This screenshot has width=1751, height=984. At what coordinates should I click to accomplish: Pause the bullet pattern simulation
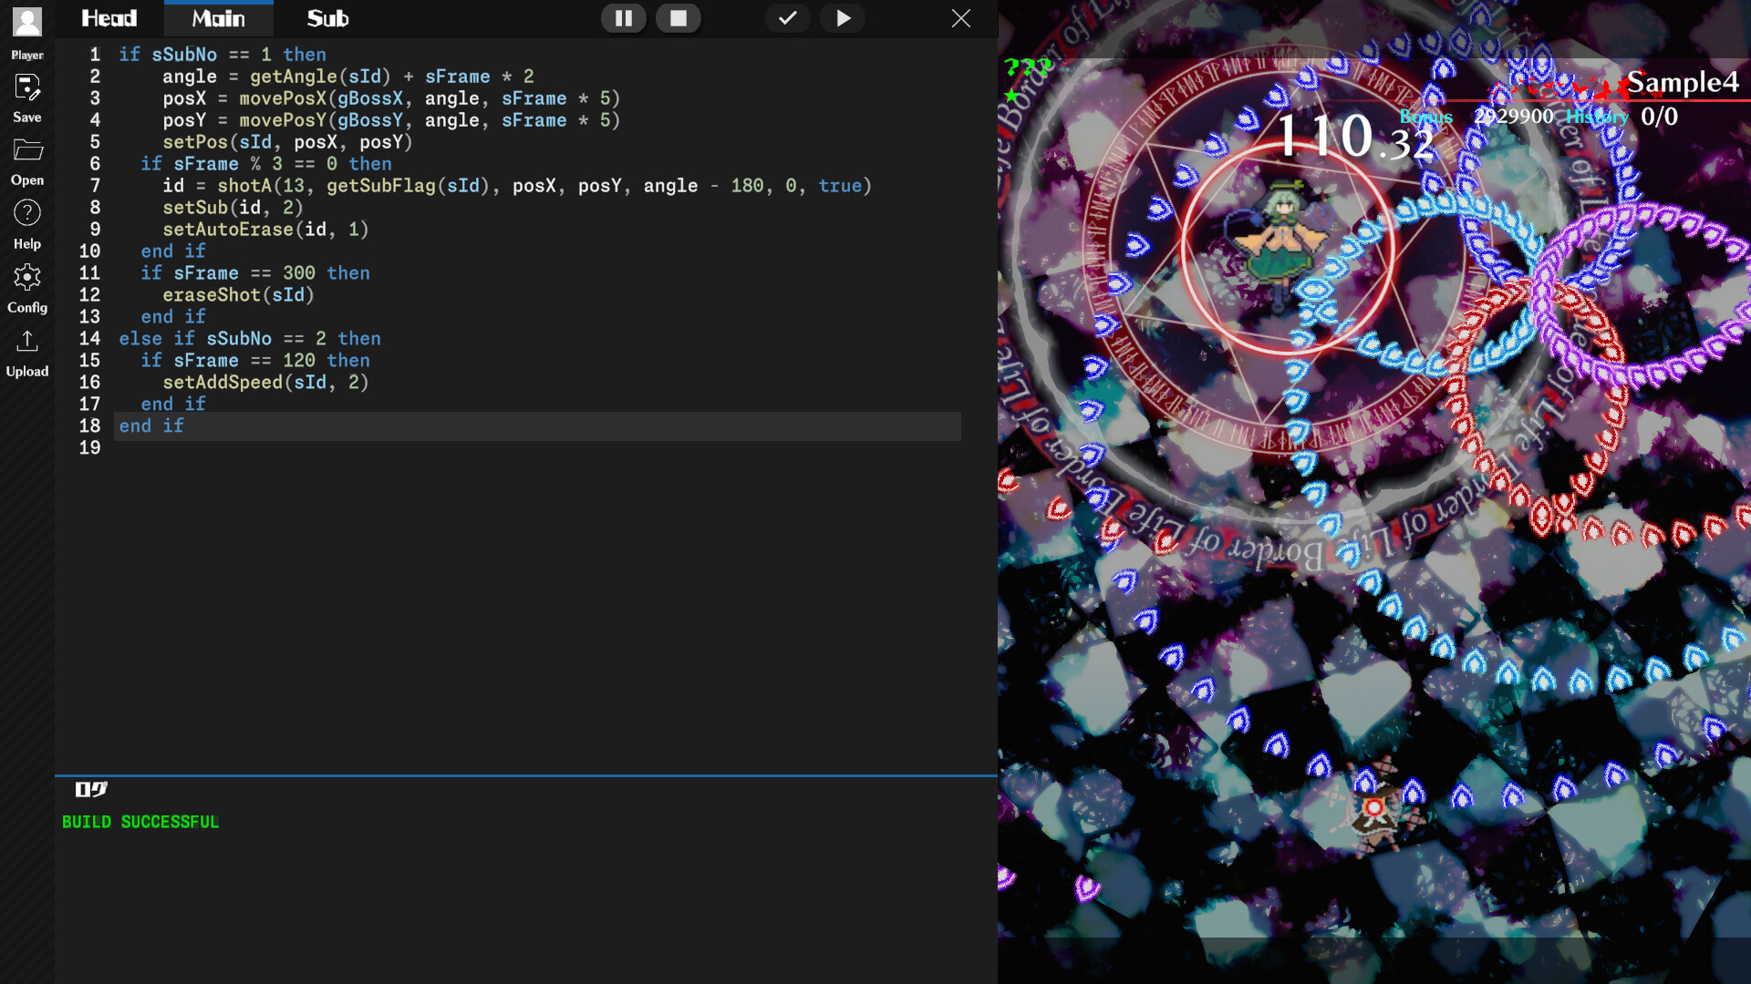[x=624, y=17]
